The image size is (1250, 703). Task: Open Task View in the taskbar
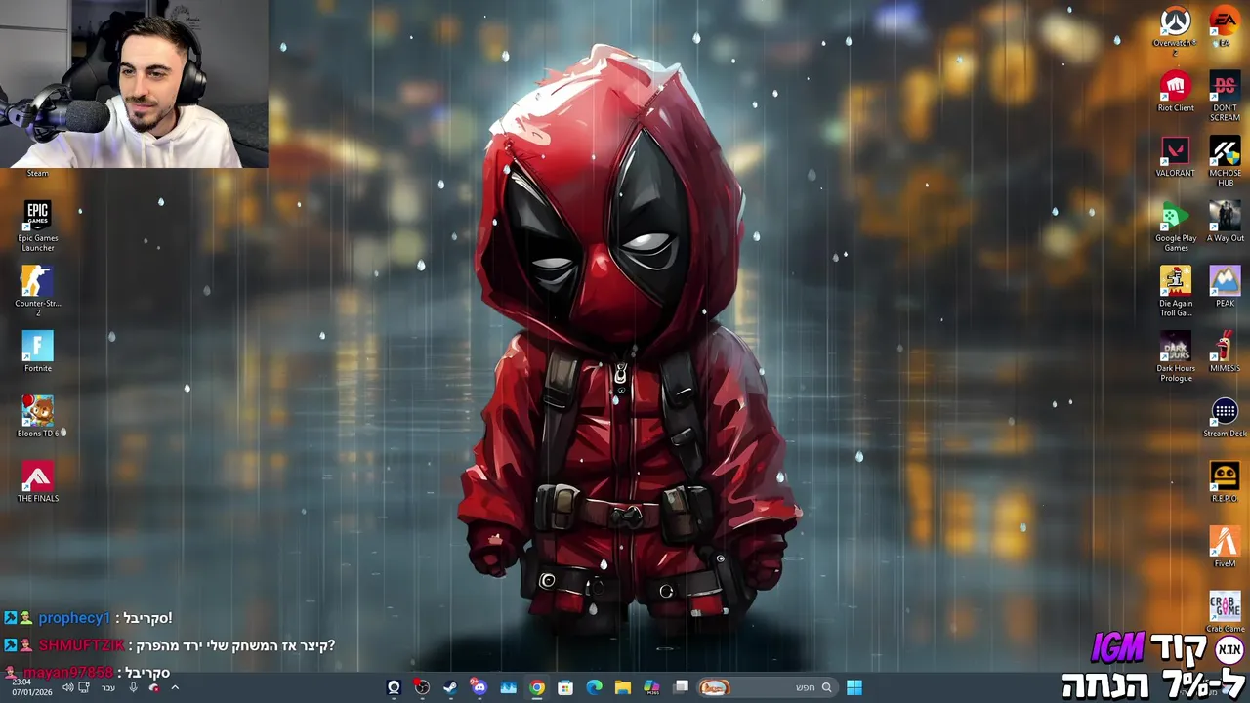(x=681, y=687)
